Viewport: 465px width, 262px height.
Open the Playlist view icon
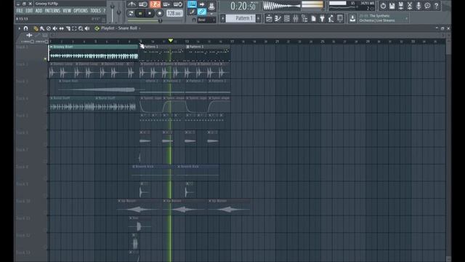(269, 19)
